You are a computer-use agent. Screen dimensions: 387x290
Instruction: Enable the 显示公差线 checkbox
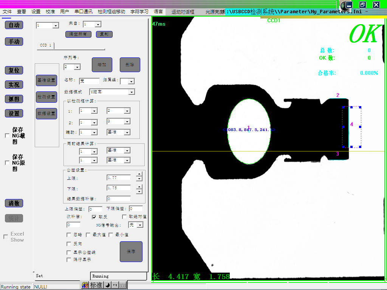pyautogui.click(x=69, y=252)
